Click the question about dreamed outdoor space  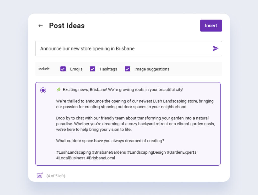(110, 141)
